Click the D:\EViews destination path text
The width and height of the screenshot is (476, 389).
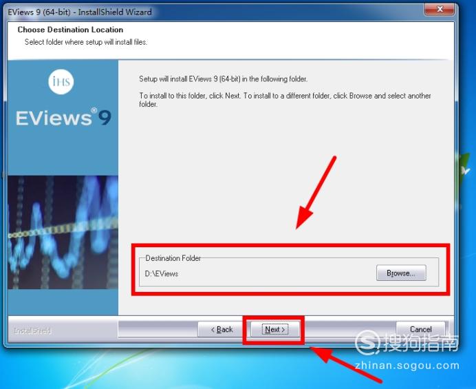click(x=162, y=273)
